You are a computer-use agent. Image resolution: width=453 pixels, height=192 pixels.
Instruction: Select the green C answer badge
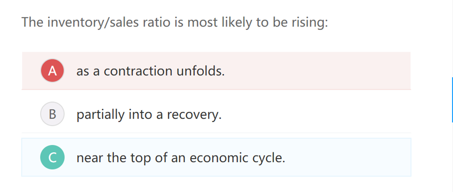point(52,158)
